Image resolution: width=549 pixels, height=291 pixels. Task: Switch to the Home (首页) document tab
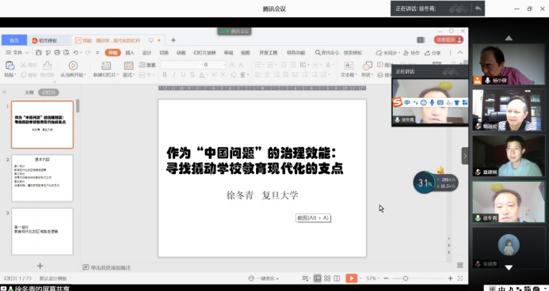[x=14, y=40]
